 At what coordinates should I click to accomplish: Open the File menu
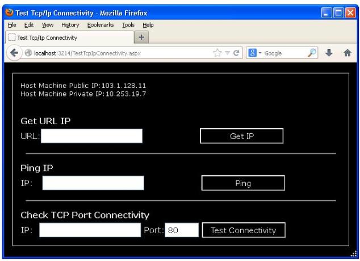coord(12,25)
